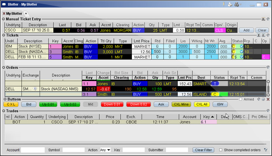The image size is (272, 156).
Task: Click the E icon in Tickets panel header
Action: [263, 35]
